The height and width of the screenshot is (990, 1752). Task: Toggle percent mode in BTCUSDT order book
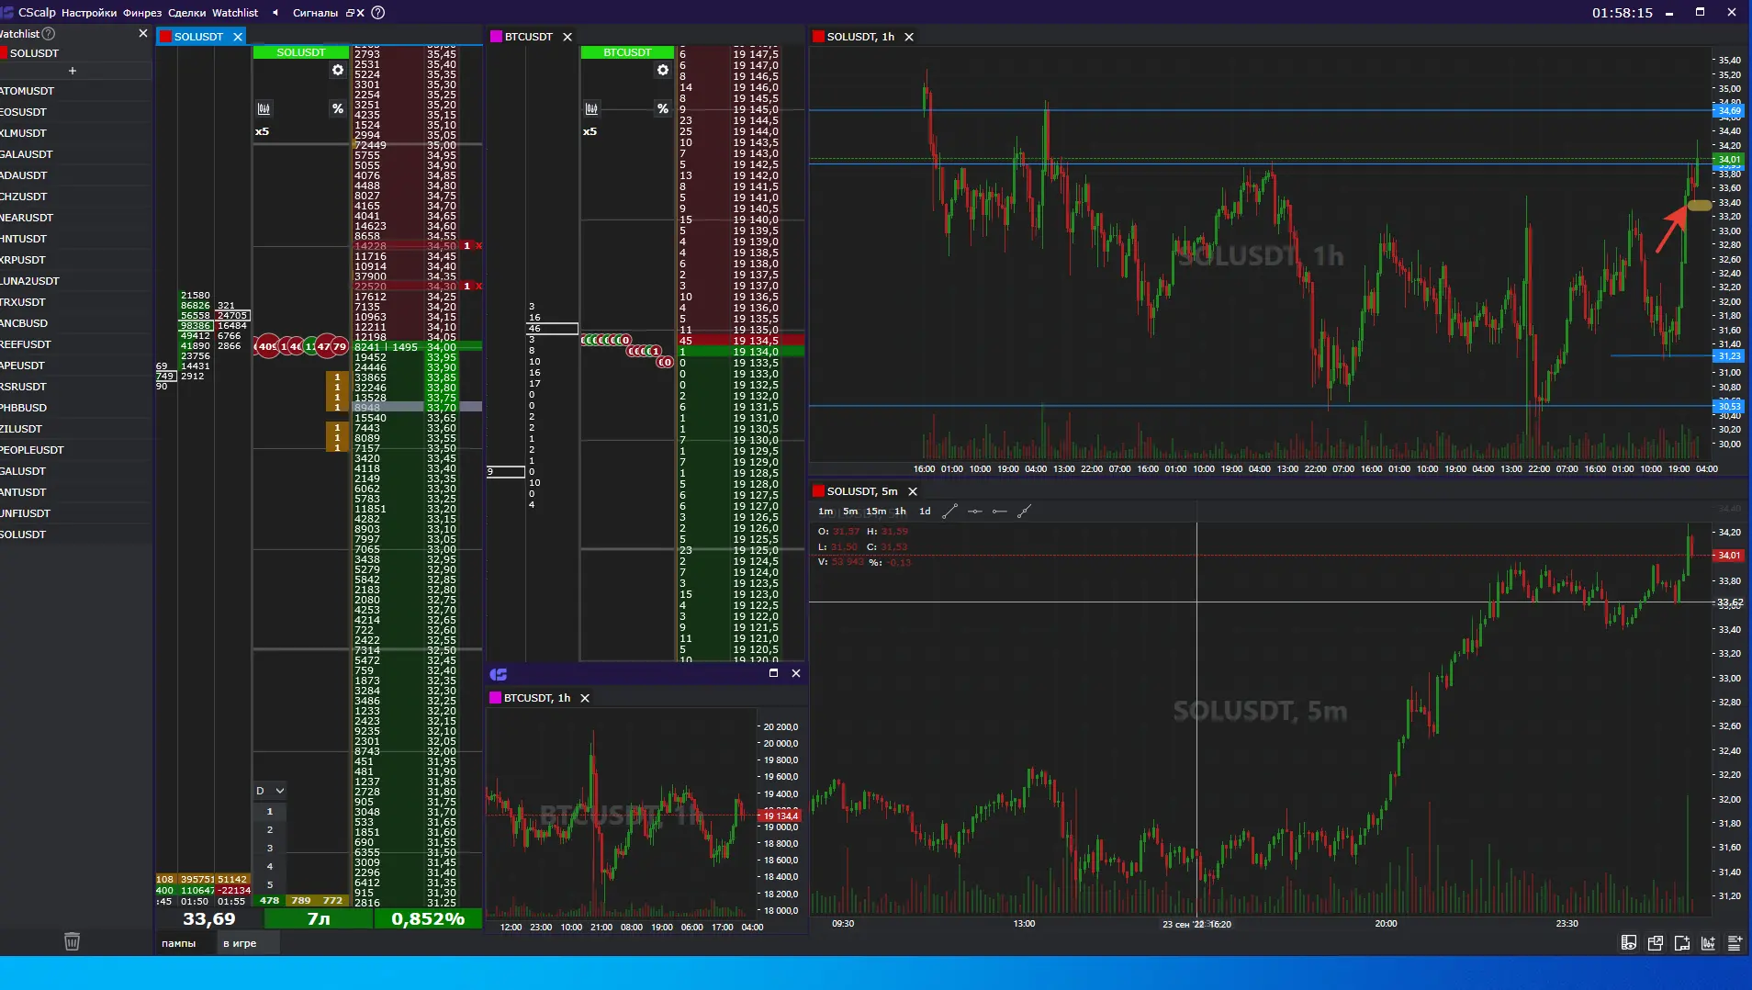663,108
